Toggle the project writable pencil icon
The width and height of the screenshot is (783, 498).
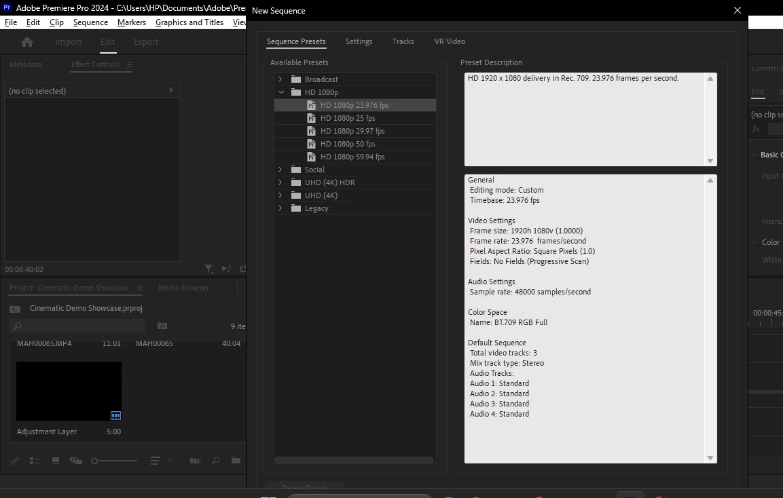(x=15, y=461)
